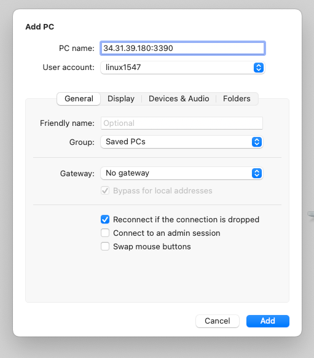Viewport: 314px width, 358px height.
Task: Click the User account popup arrows icon
Action: click(259, 68)
